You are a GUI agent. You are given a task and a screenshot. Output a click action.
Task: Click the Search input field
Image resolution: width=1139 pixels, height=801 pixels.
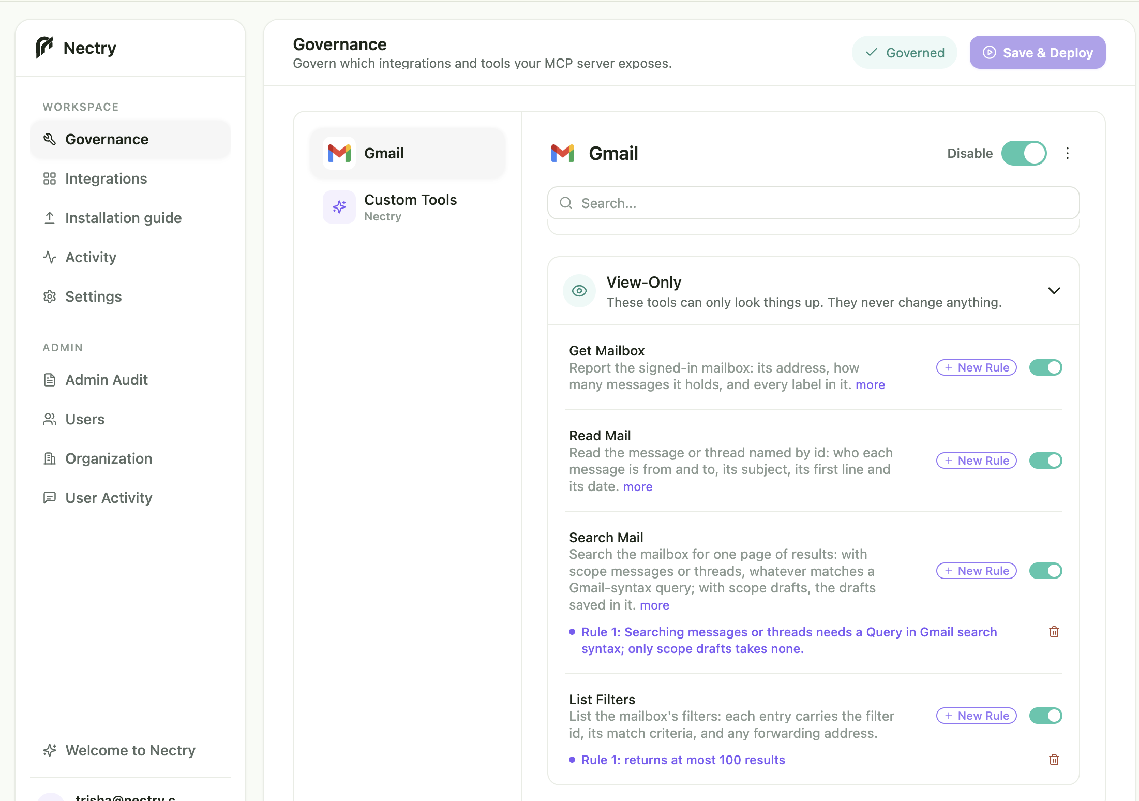point(813,203)
